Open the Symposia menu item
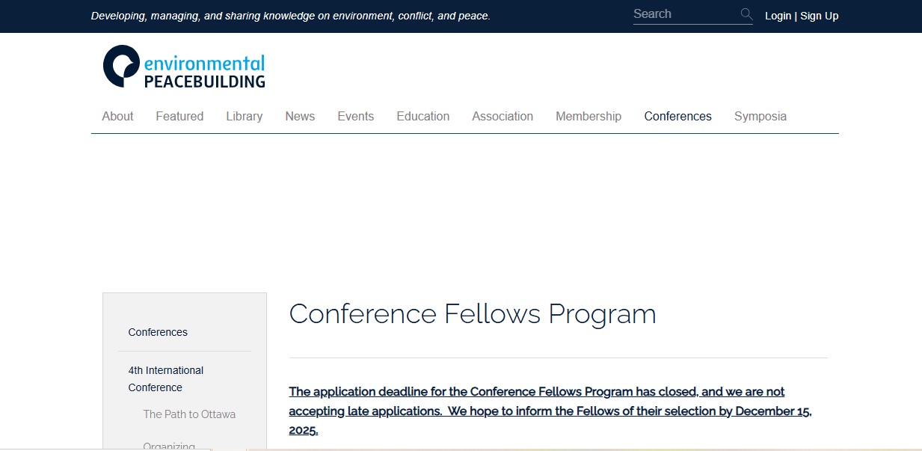Screen dimensions: 922x451 (x=760, y=116)
